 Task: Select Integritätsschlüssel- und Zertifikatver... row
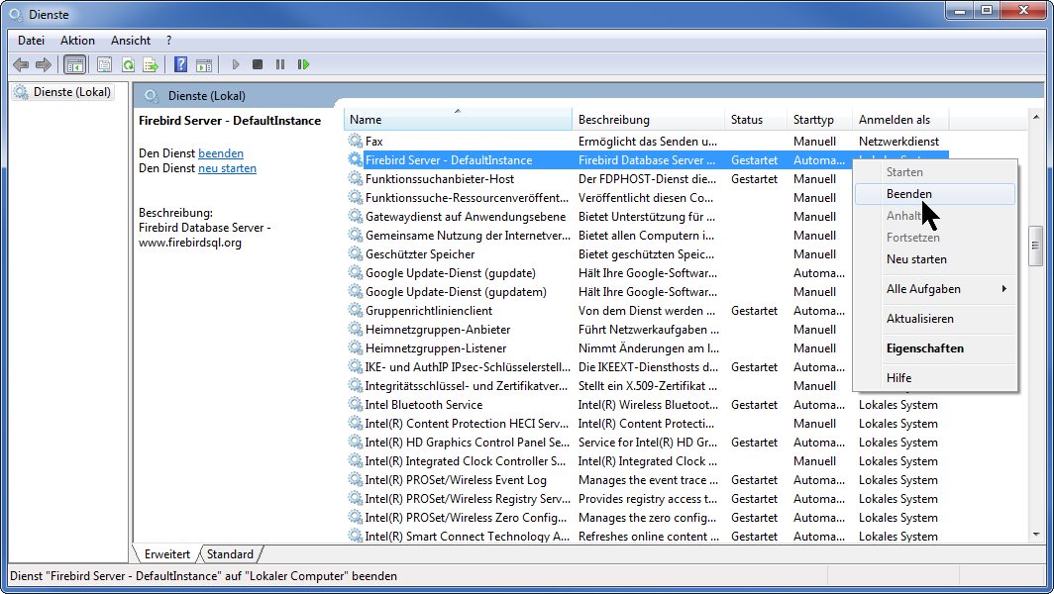click(598, 386)
